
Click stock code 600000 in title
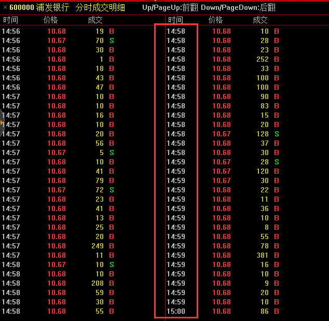pos(22,8)
